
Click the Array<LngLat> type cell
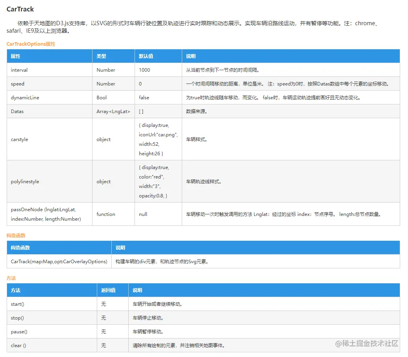click(113, 111)
